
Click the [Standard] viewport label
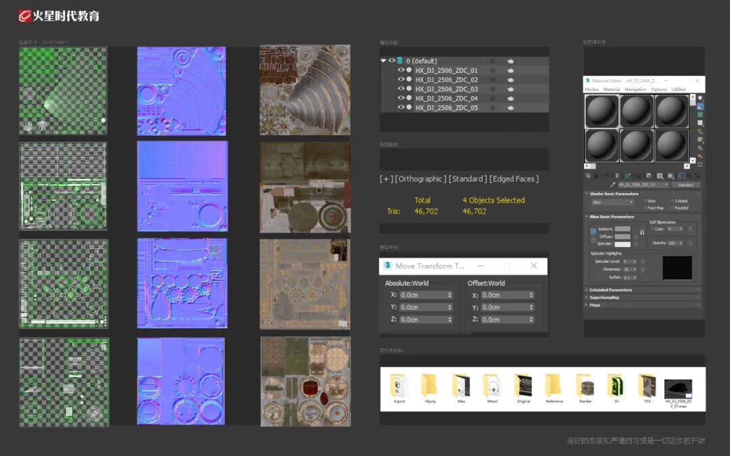pyautogui.click(x=468, y=178)
